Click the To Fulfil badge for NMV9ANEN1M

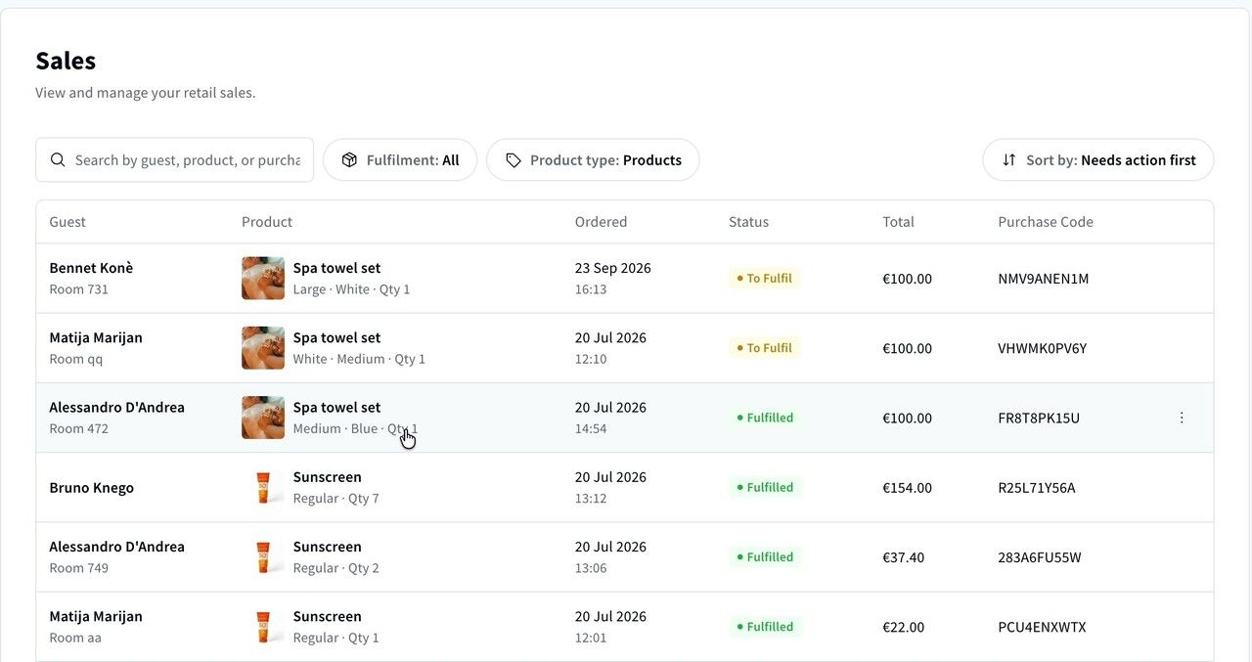(x=765, y=279)
